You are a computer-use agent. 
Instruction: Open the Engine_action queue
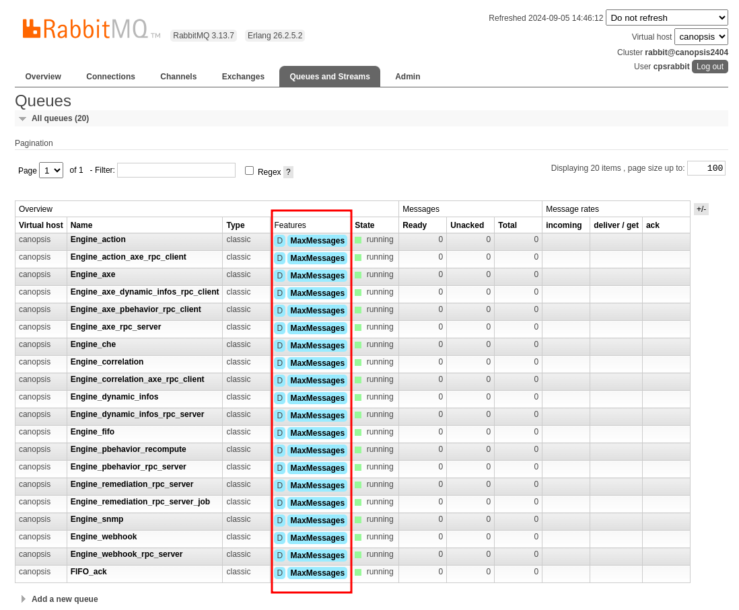point(98,239)
